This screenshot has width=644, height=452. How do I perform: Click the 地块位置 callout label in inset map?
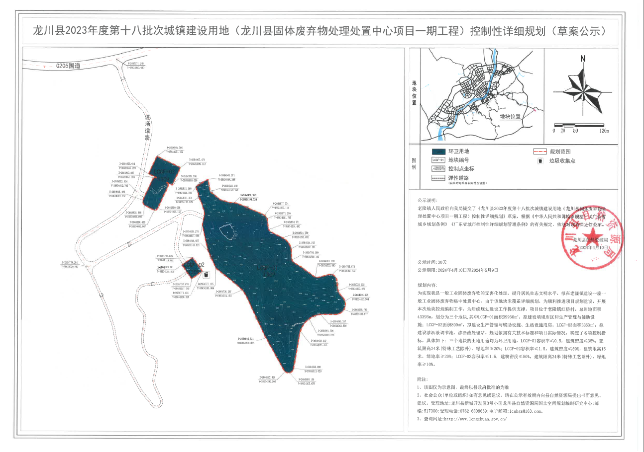[510, 116]
